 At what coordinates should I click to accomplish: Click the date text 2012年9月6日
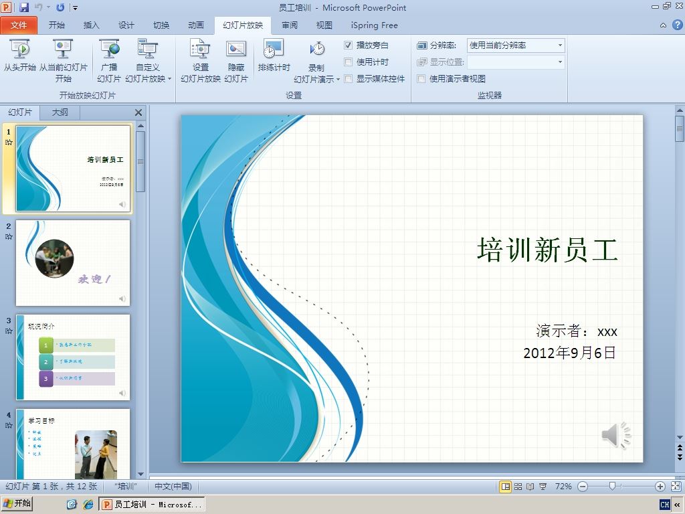pyautogui.click(x=570, y=353)
